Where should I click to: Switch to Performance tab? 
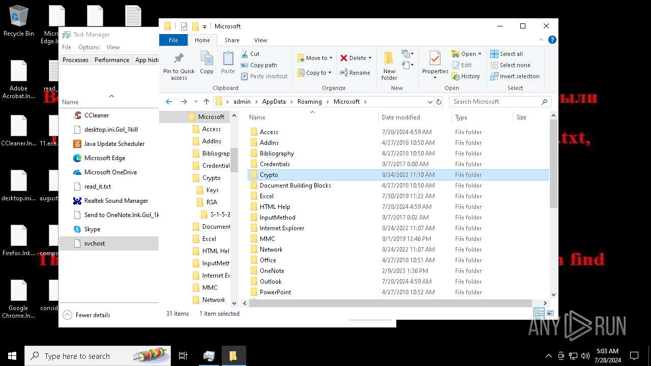pos(112,60)
